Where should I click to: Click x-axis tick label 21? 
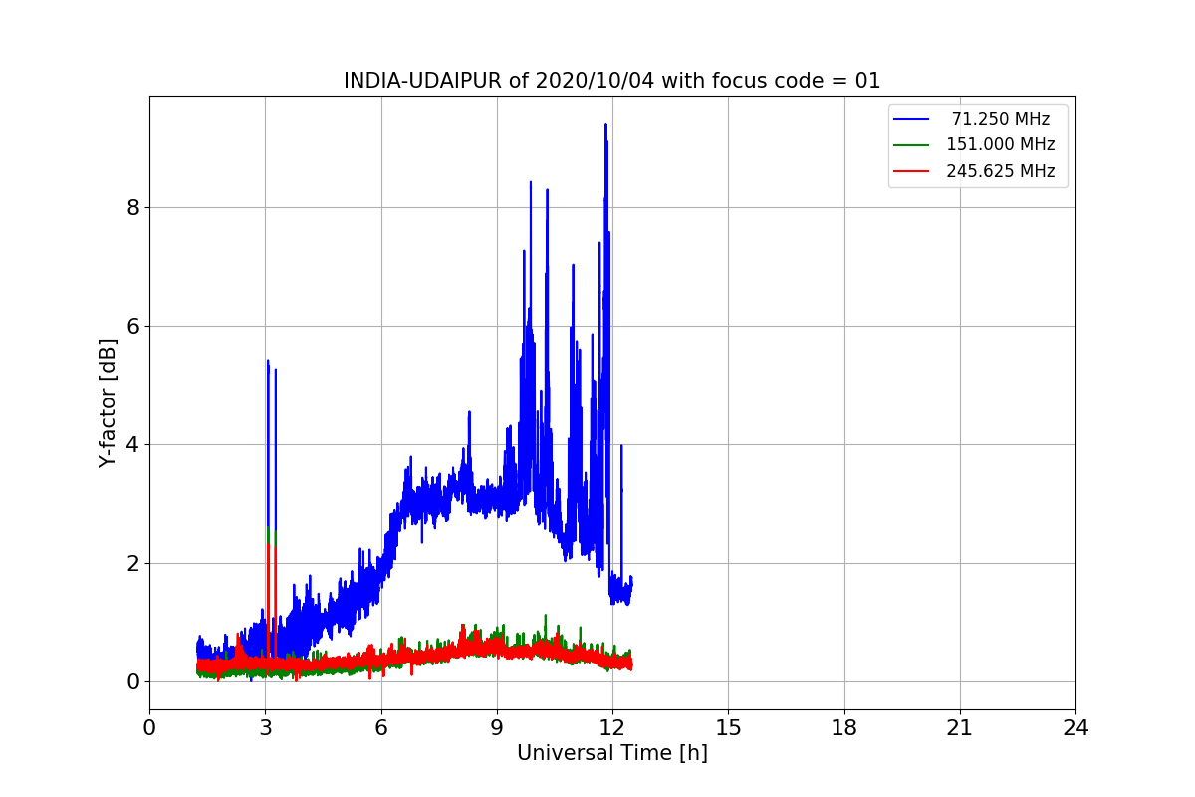960,728
